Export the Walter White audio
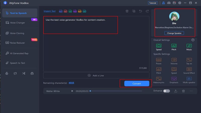The width and height of the screenshot is (201, 113). pyautogui.click(x=176, y=91)
